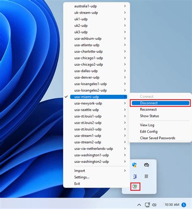Click the gray square tray icon

[x=146, y=176]
